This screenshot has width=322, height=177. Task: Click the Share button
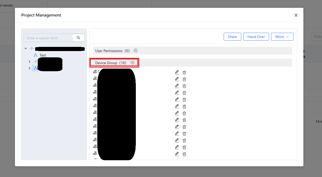pos(232,37)
